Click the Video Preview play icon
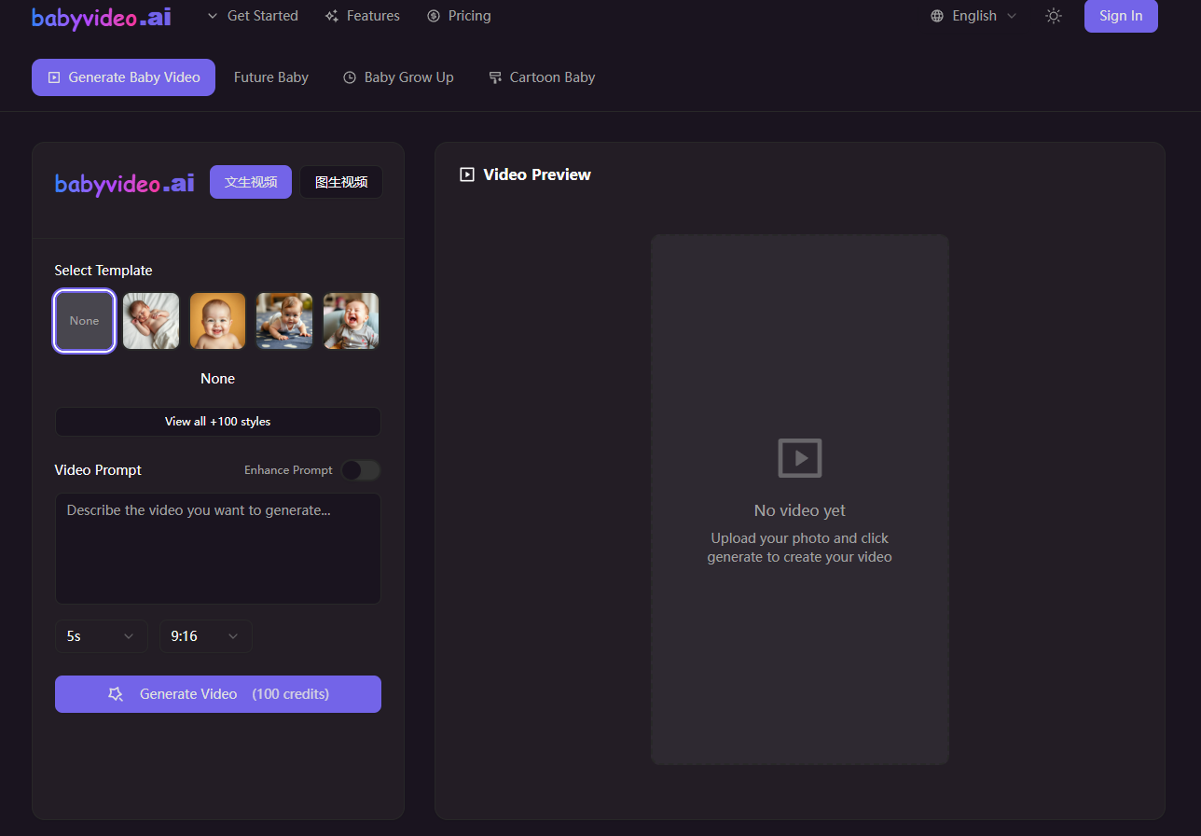The image size is (1201, 836). (x=466, y=174)
